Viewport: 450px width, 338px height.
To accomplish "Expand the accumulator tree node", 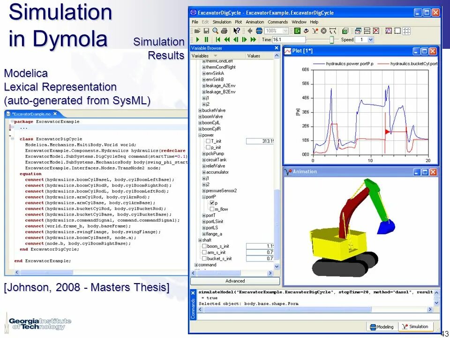I will click(204, 172).
